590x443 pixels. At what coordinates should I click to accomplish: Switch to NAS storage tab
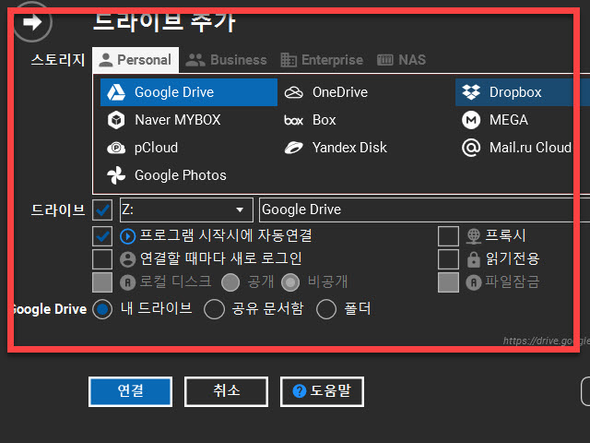[401, 60]
